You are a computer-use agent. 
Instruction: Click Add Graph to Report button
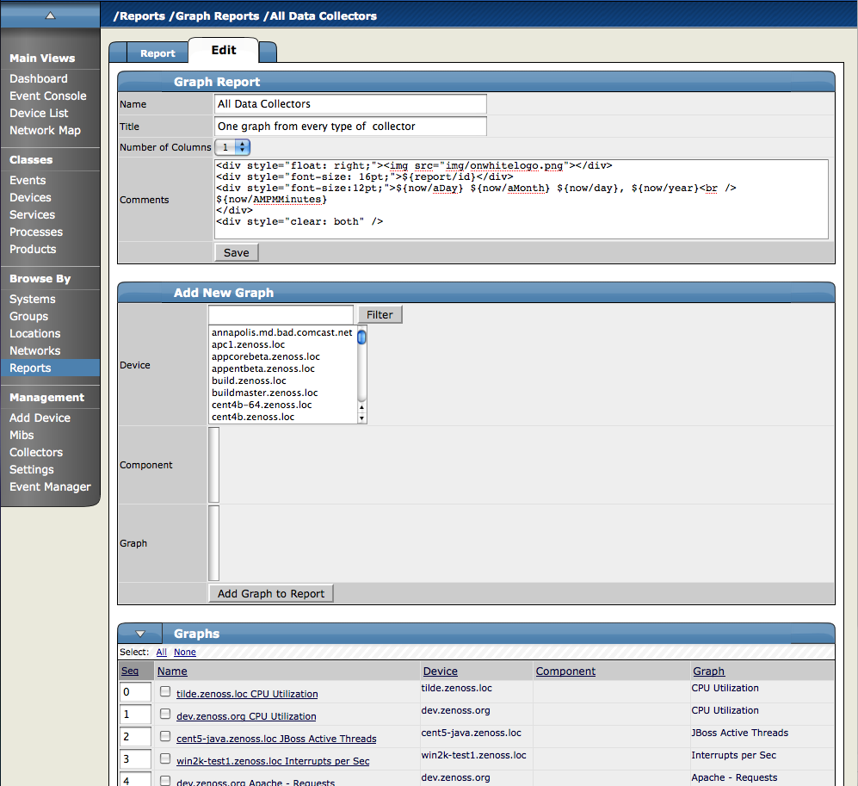(270, 593)
